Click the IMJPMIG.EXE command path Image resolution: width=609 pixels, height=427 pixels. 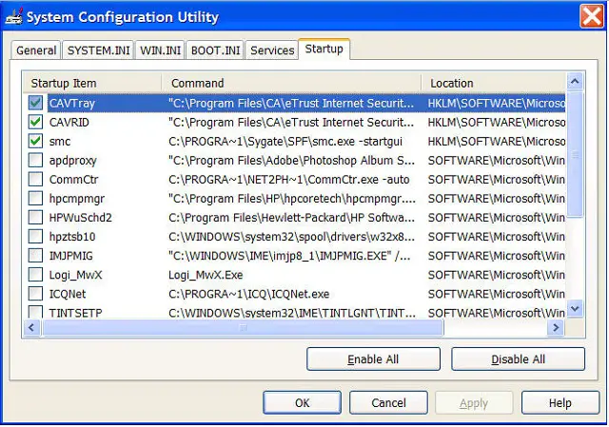click(289, 256)
